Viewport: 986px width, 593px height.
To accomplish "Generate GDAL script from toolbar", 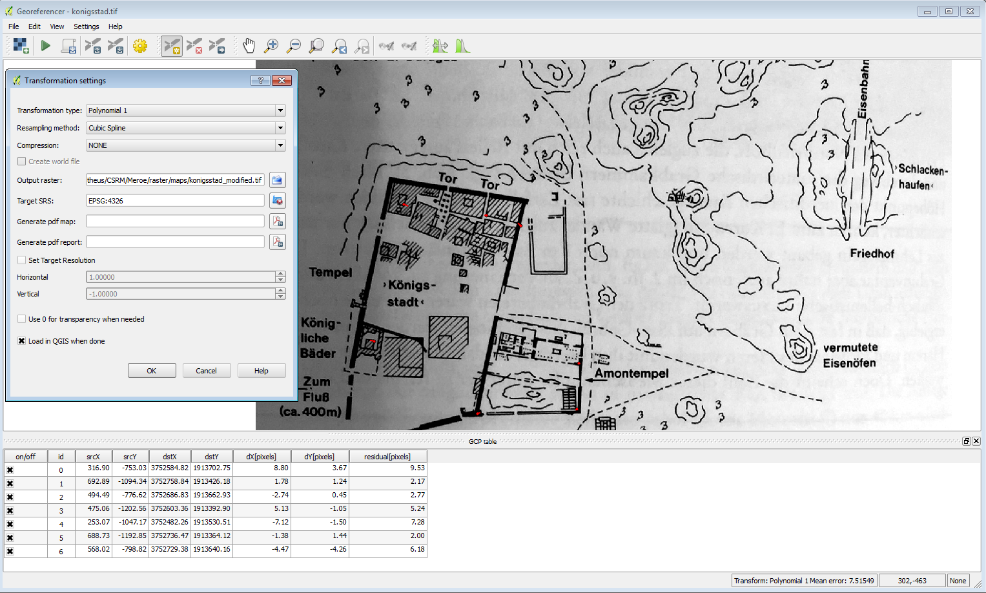I will click(69, 46).
